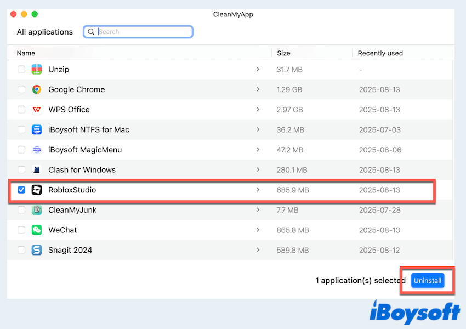
Task: Click the yellow minimize window button
Action: click(x=24, y=14)
